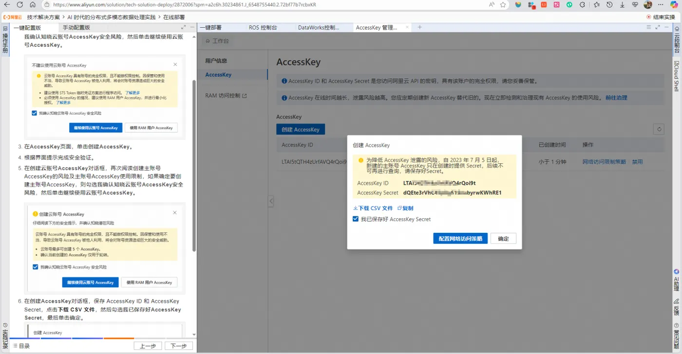This screenshot has width=682, height=354.
Task: Click the AccessKey ID value in the dialog
Action: pyautogui.click(x=439, y=183)
